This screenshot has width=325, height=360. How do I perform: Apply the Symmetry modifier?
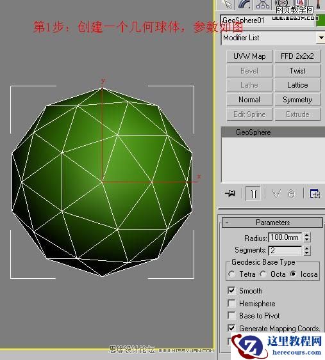coord(297,100)
